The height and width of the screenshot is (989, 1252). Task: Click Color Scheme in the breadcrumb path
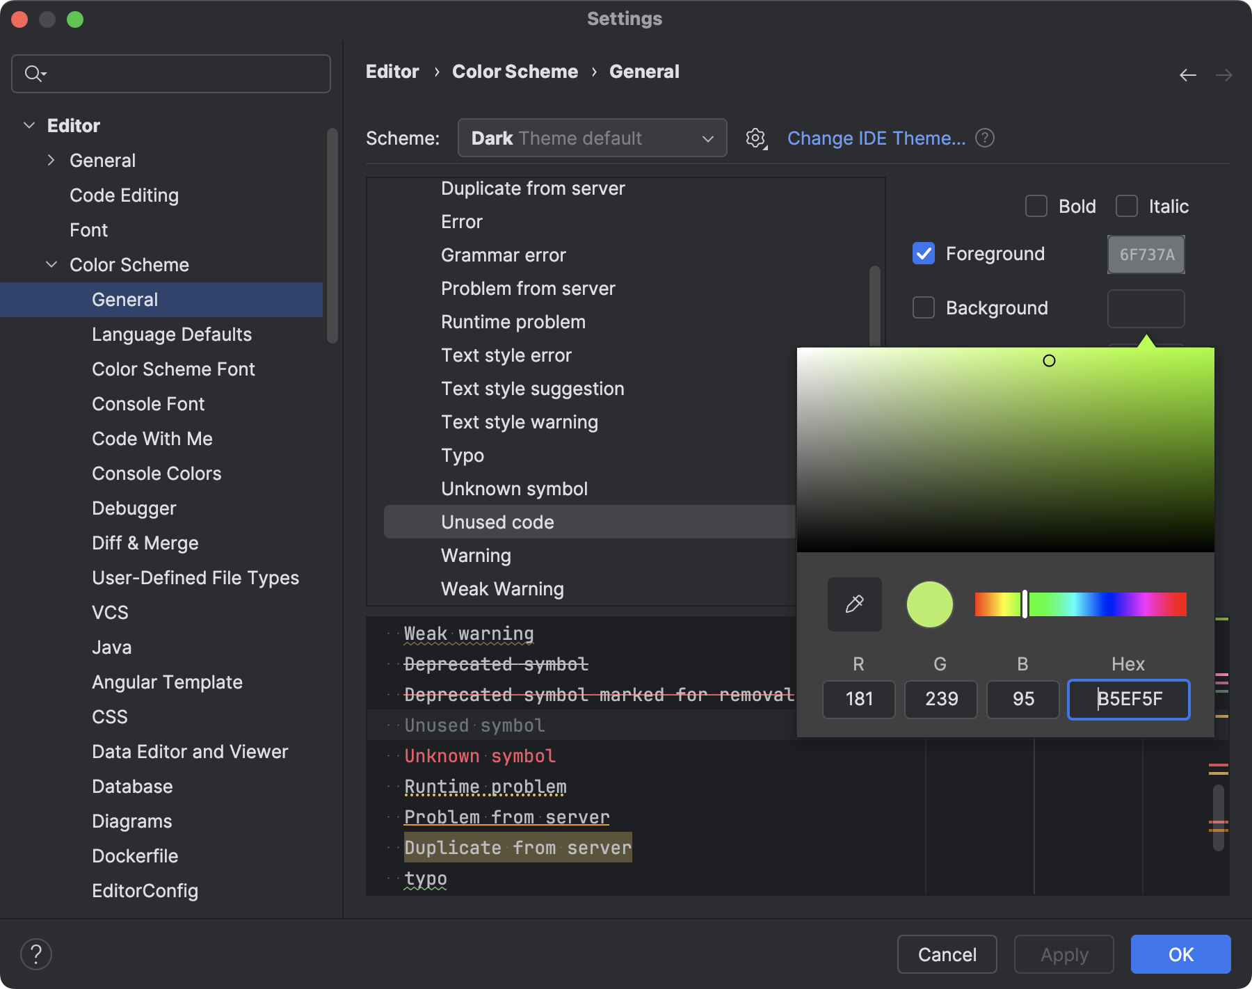(x=515, y=71)
